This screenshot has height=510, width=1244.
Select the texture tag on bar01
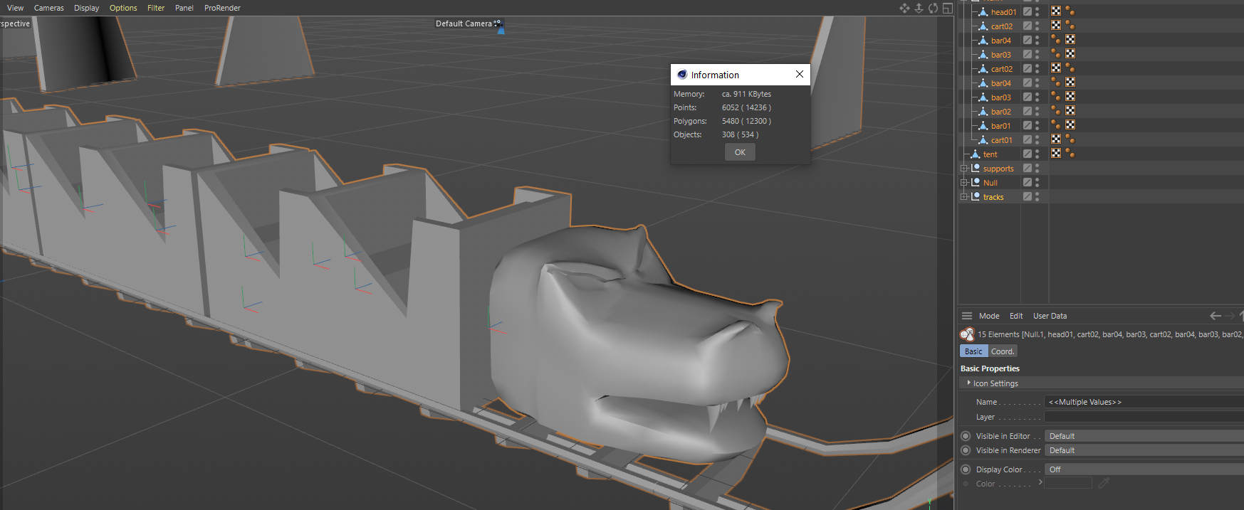(x=1070, y=125)
